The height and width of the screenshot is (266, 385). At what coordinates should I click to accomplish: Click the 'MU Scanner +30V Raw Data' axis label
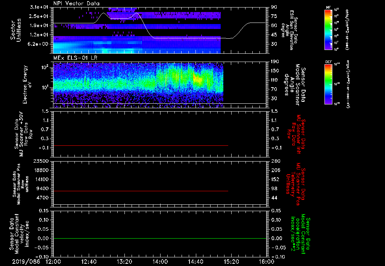pos(24,134)
